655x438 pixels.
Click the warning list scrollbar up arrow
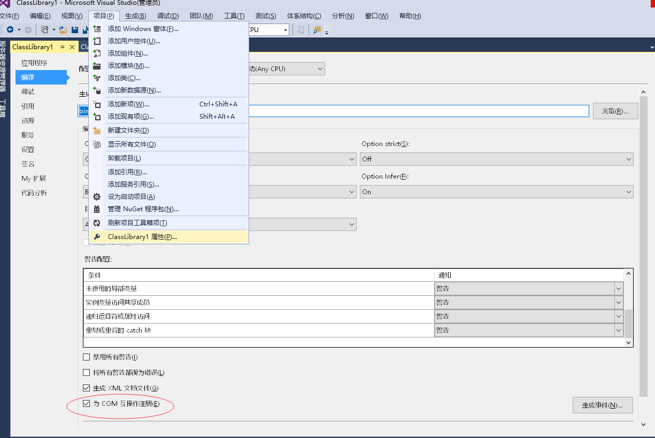tap(629, 274)
